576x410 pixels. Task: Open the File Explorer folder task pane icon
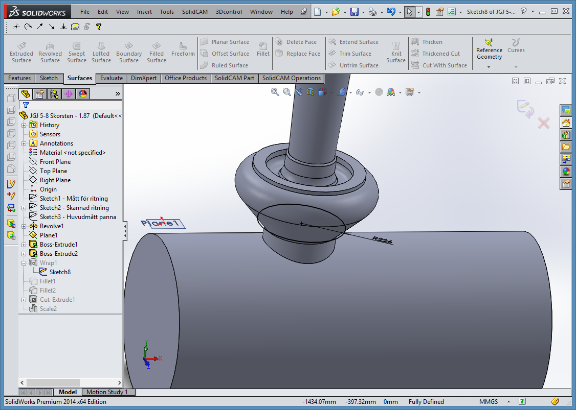566,147
